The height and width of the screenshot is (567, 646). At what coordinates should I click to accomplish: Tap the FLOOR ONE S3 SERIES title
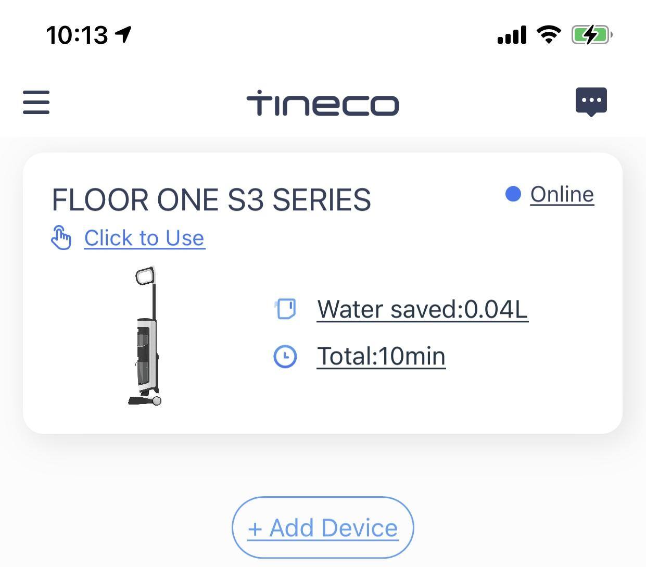211,199
